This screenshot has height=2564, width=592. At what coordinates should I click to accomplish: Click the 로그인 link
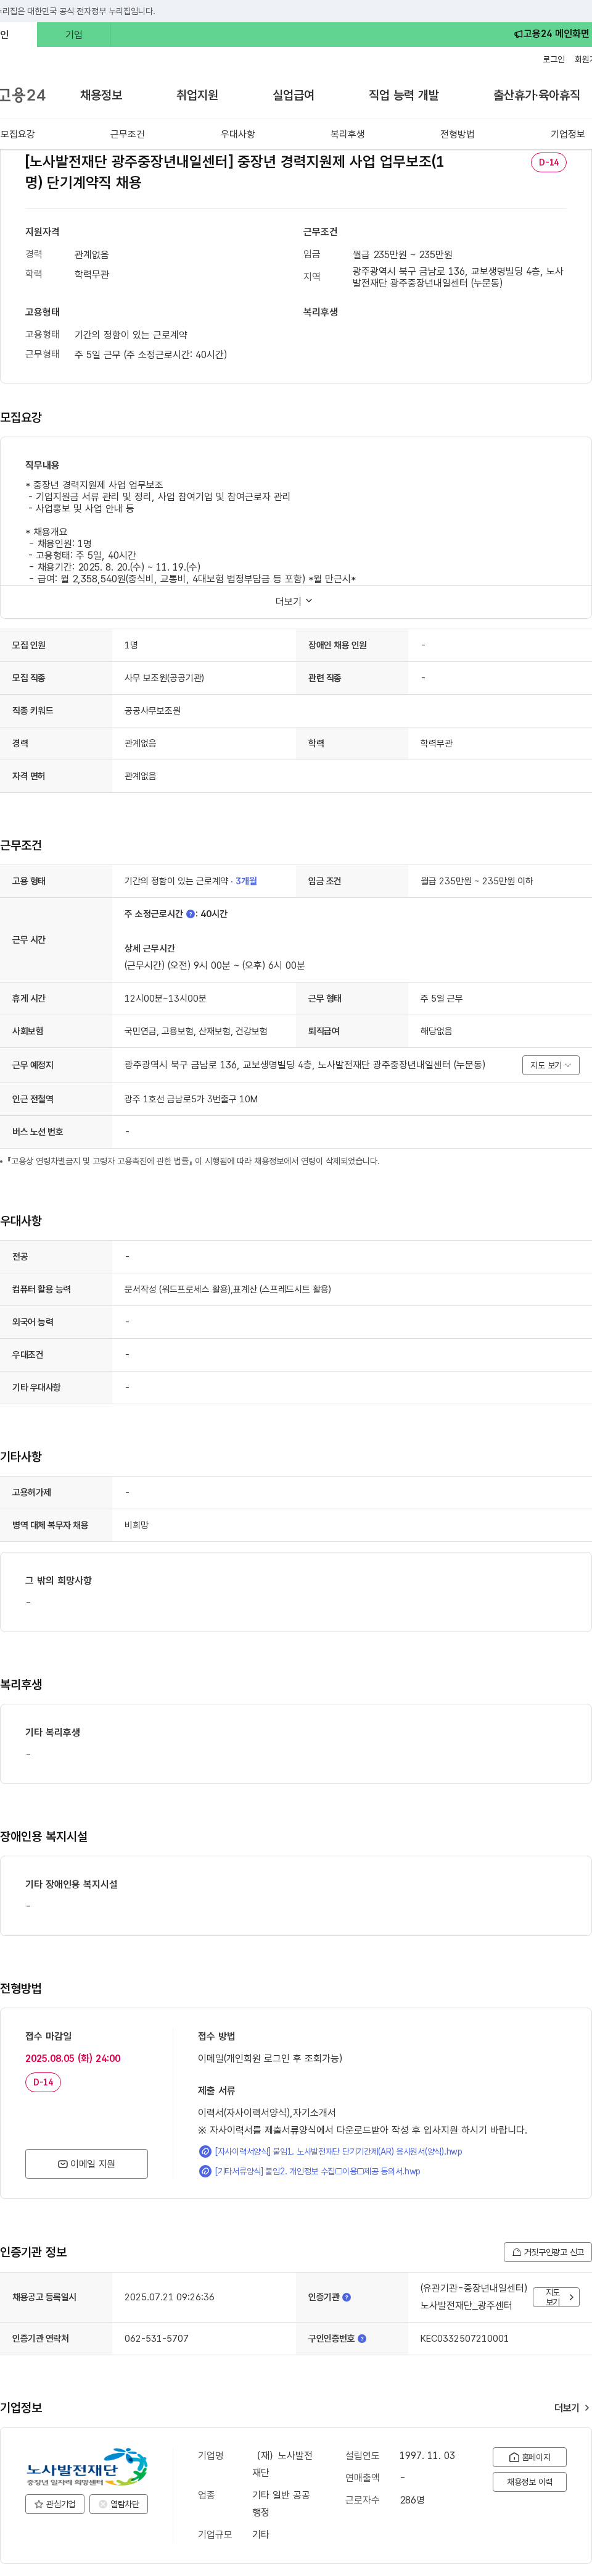coord(553,60)
